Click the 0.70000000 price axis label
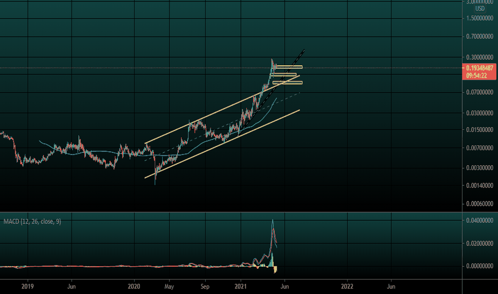Viewport: 498px width, 294px height. click(480, 36)
